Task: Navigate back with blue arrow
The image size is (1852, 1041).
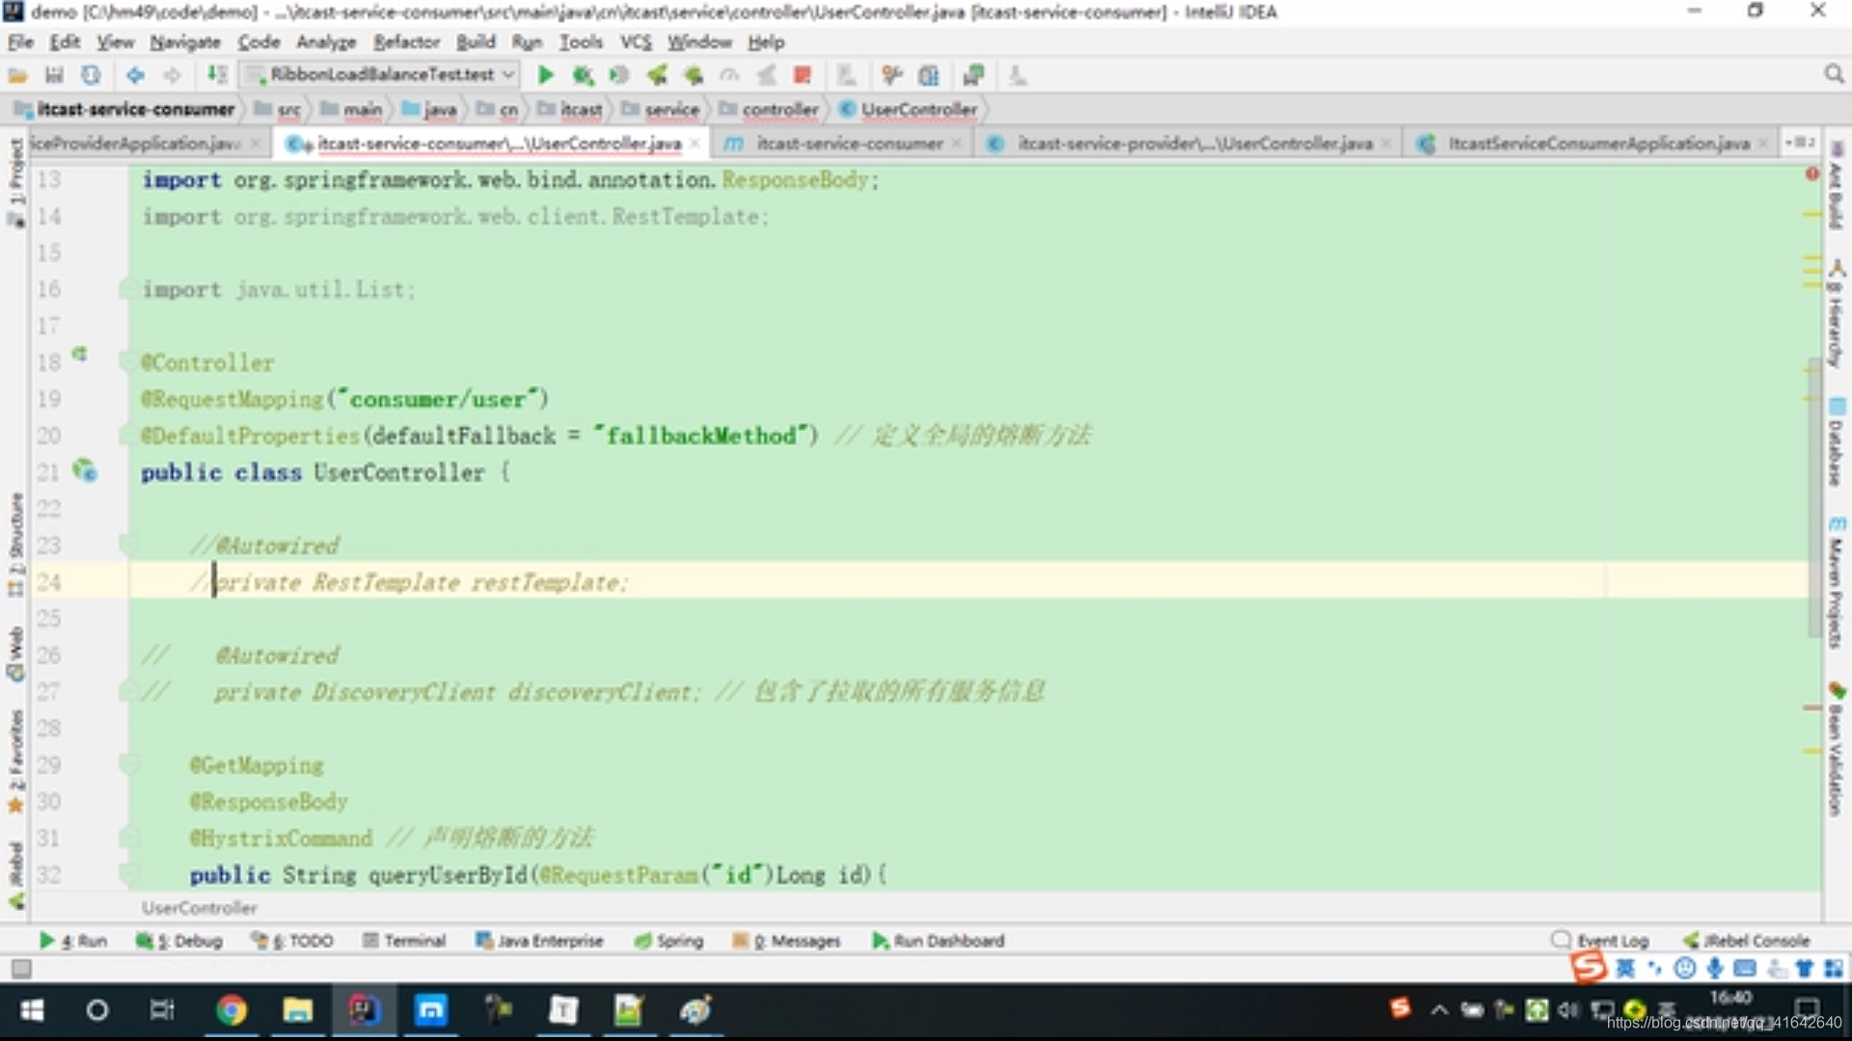Action: coord(135,75)
